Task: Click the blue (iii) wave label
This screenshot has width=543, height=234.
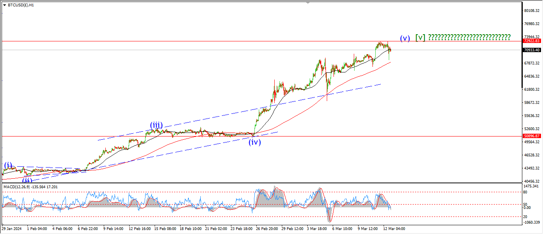Action: 156,125
